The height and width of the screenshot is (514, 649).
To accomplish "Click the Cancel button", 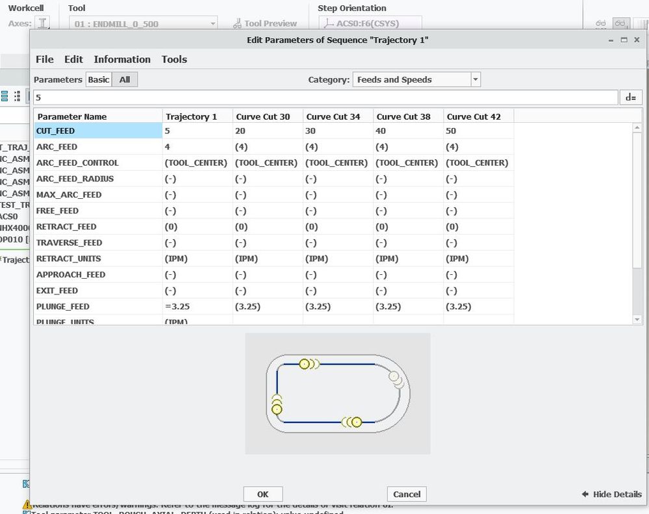I will coord(407,494).
